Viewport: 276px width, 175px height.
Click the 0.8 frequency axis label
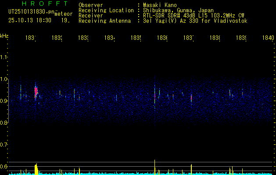(x=4, y=123)
